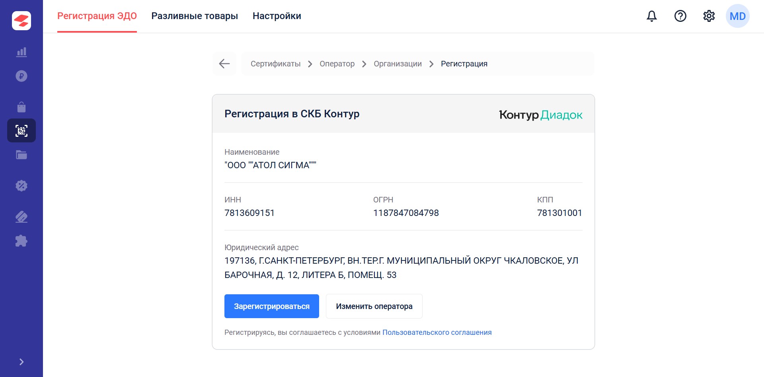Click the red app logo in sidebar

coord(21,21)
